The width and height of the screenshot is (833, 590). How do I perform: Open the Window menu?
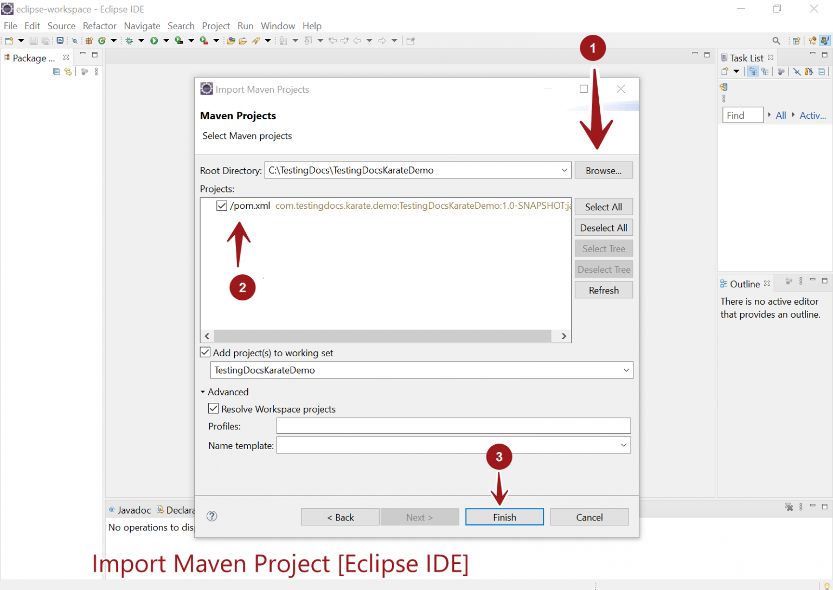click(278, 25)
